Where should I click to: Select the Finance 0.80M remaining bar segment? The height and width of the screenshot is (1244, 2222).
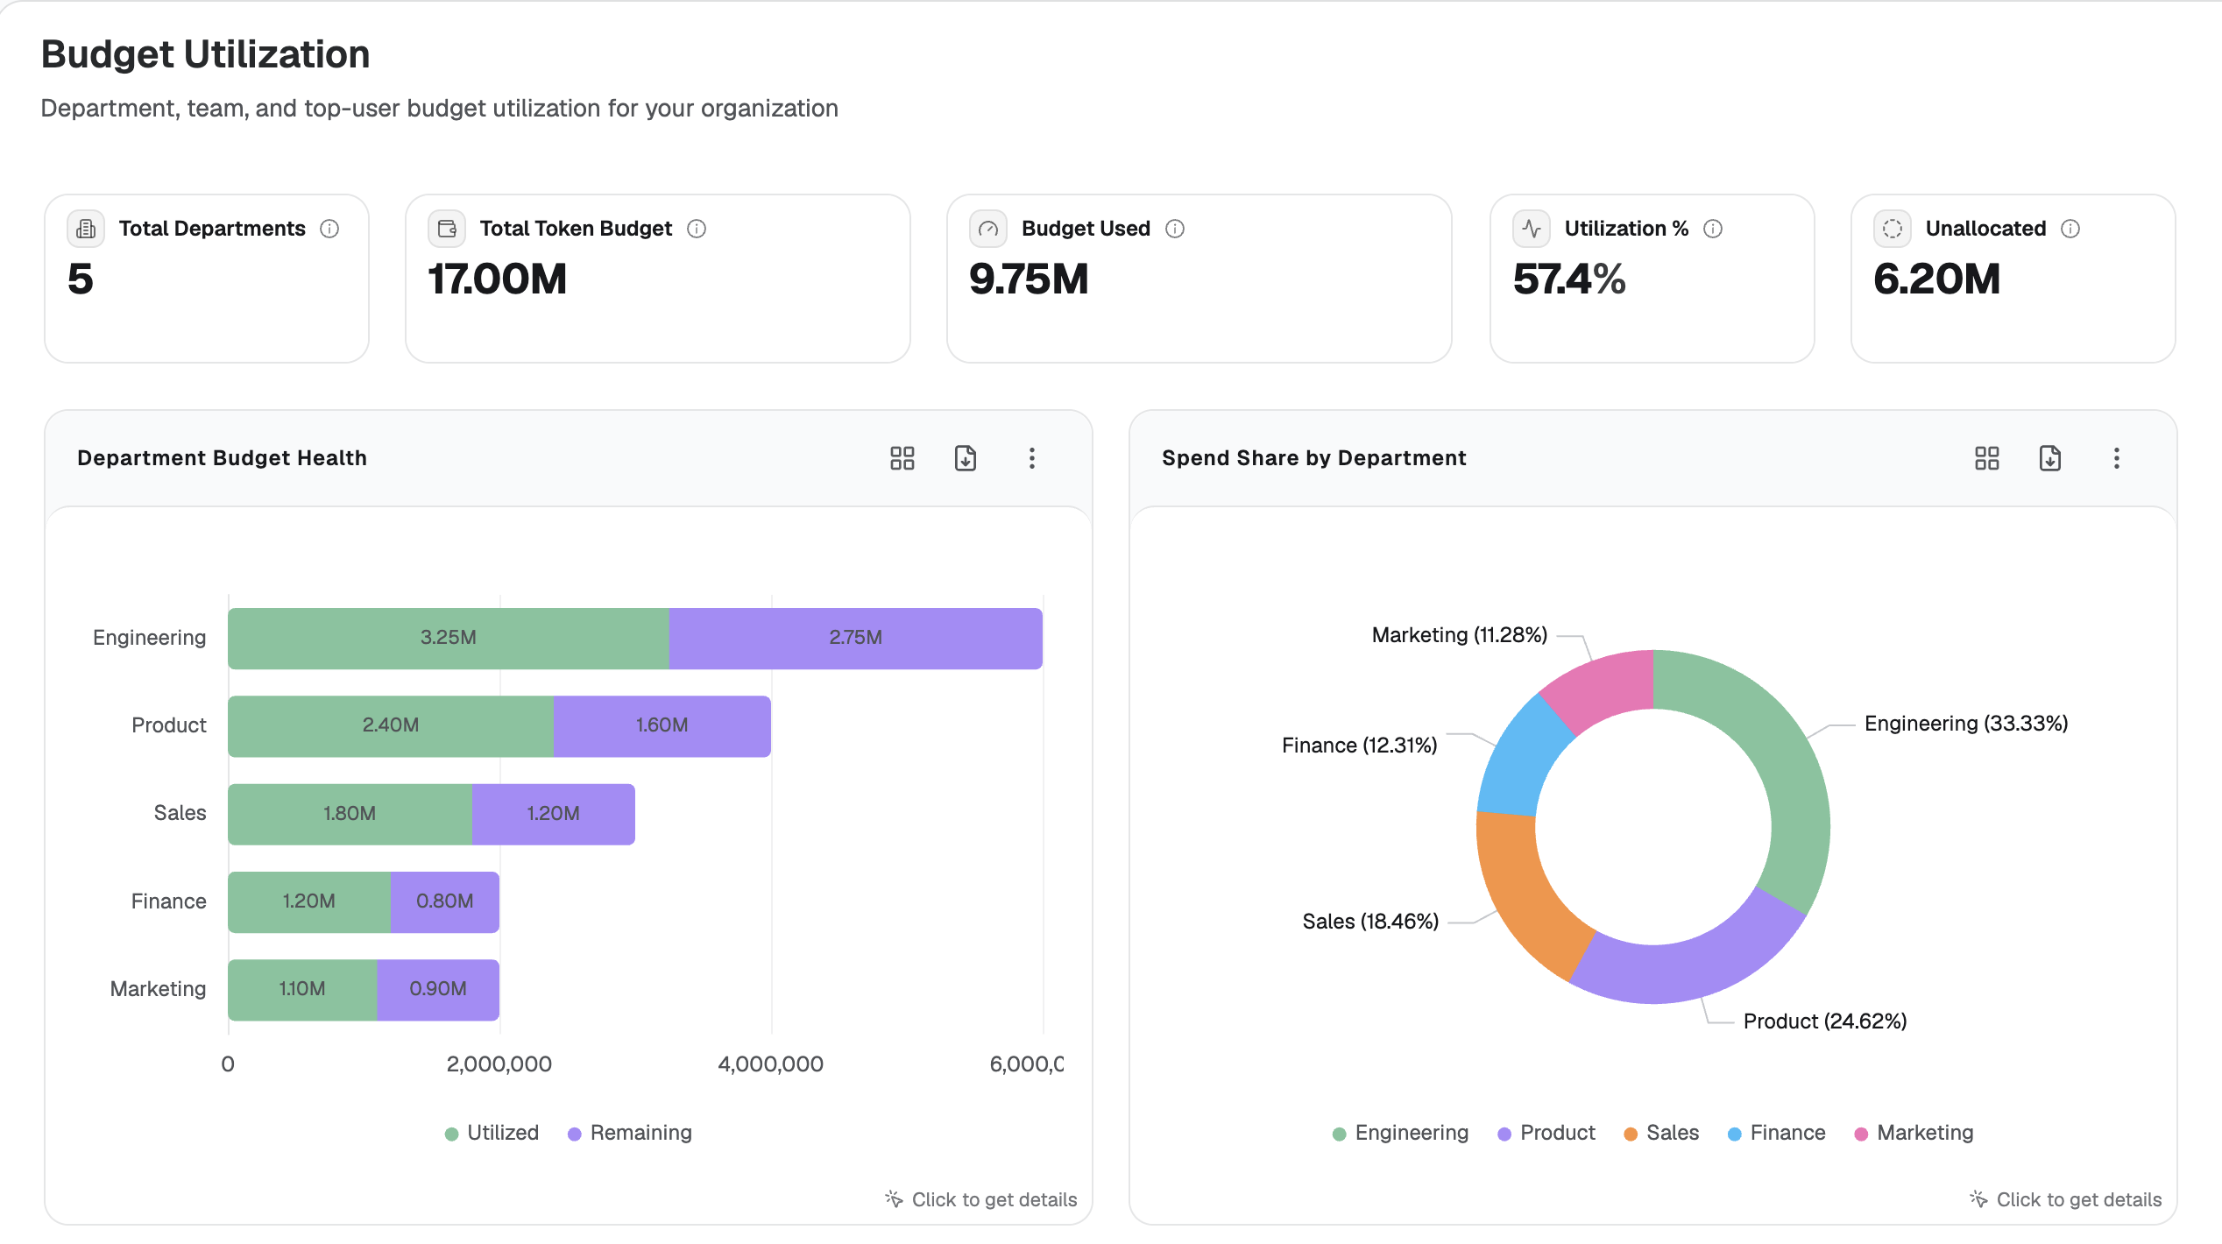tap(445, 901)
